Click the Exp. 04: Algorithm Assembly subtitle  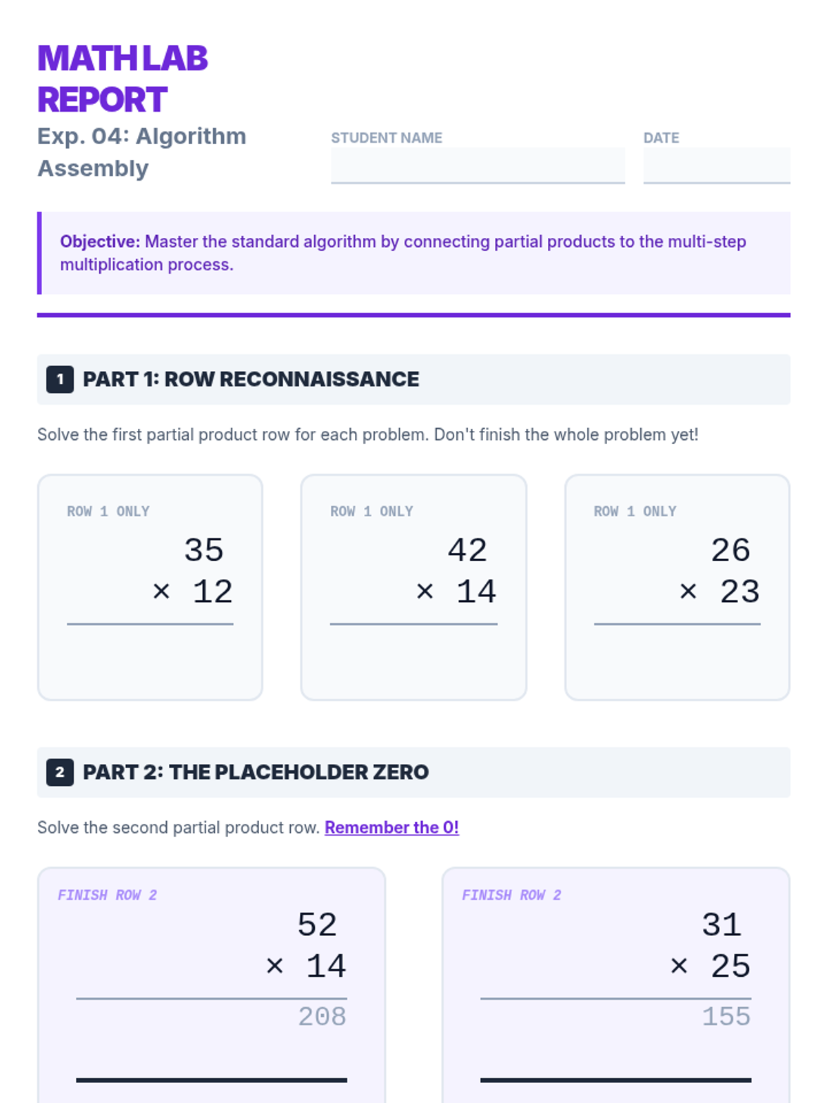[x=141, y=152]
